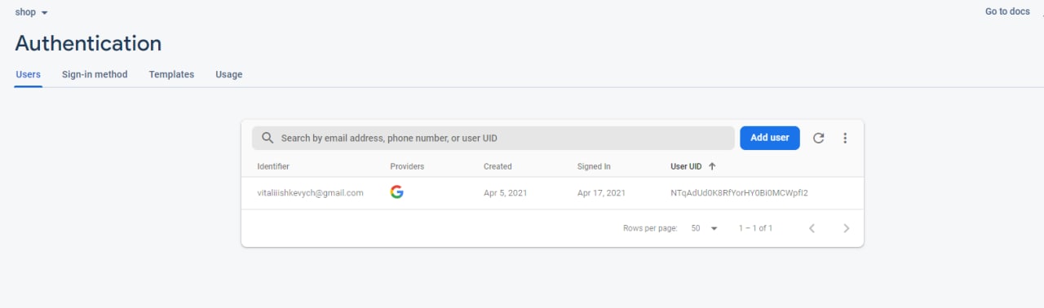
Task: Open the shop project dropdown
Action: click(32, 12)
